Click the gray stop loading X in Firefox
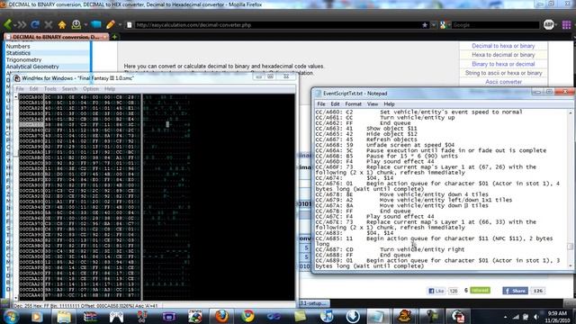576x324 pixels. point(48,24)
